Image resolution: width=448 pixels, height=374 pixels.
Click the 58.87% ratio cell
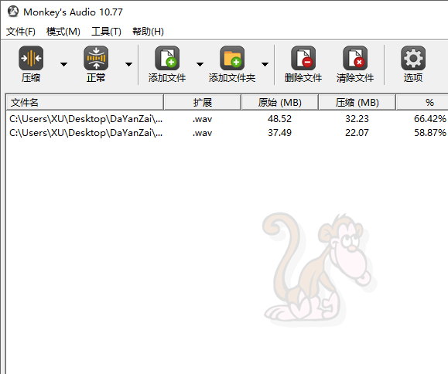430,133
